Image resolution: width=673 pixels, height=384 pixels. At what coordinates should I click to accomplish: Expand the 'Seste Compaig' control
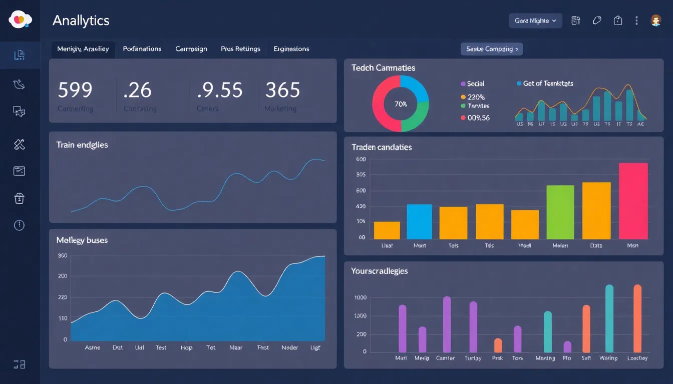tap(491, 48)
